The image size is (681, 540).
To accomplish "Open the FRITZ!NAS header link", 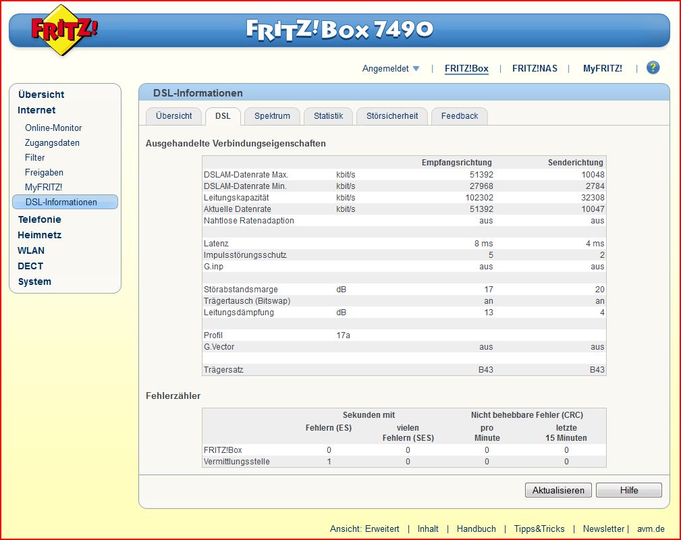I will pyautogui.click(x=535, y=69).
